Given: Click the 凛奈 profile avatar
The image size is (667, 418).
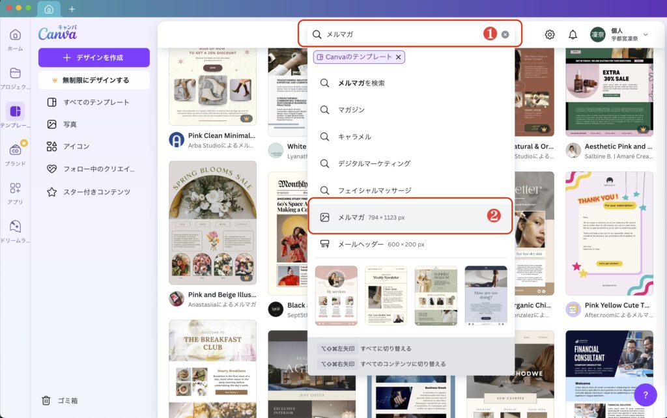Looking at the screenshot, I should tap(598, 35).
